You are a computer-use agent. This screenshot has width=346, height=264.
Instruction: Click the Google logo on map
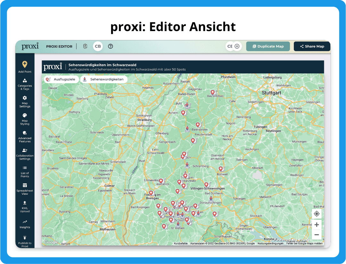(51, 242)
